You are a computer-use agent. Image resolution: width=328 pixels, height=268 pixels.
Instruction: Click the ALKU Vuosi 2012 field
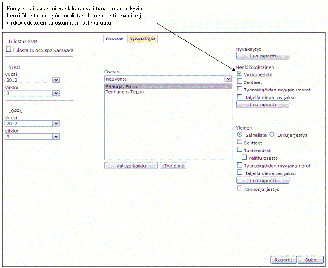click(32, 80)
